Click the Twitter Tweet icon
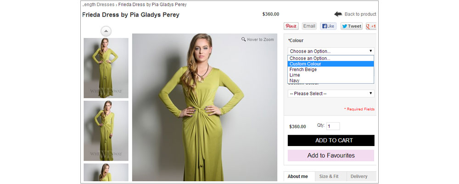The image size is (459, 184). coord(351,26)
